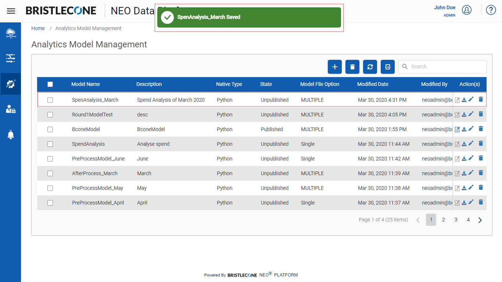The width and height of the screenshot is (502, 282).
Task: Delete the Round1ModelTest row
Action: [x=481, y=114]
